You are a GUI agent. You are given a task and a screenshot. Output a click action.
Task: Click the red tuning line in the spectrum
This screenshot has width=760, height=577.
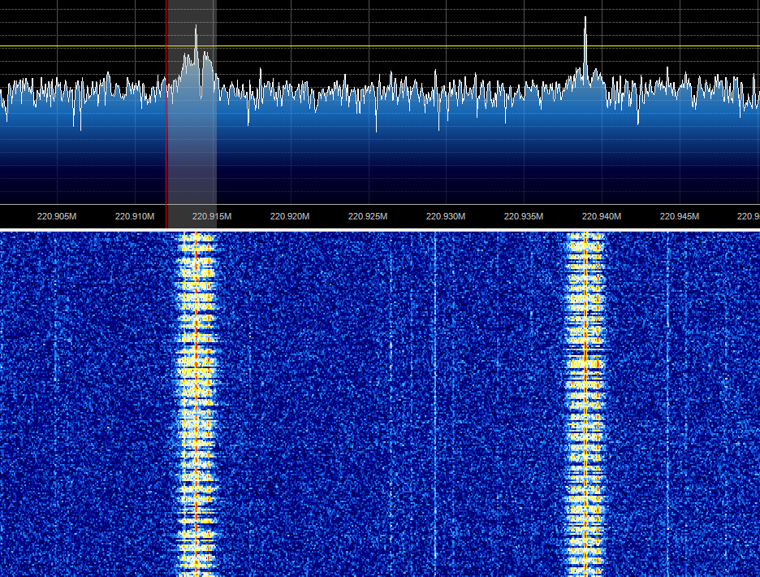[x=166, y=114]
